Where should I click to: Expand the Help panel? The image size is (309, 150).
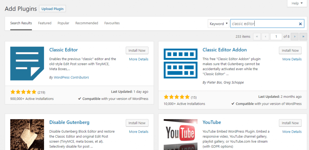(x=297, y=3)
